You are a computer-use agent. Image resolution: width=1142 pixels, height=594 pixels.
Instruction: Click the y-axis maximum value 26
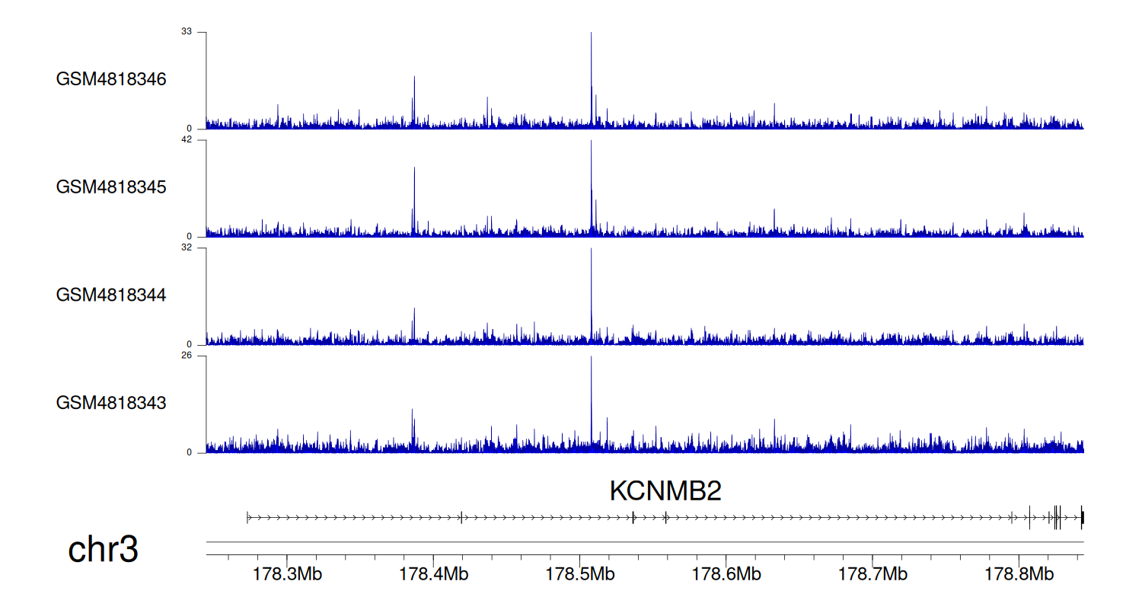click(x=187, y=356)
